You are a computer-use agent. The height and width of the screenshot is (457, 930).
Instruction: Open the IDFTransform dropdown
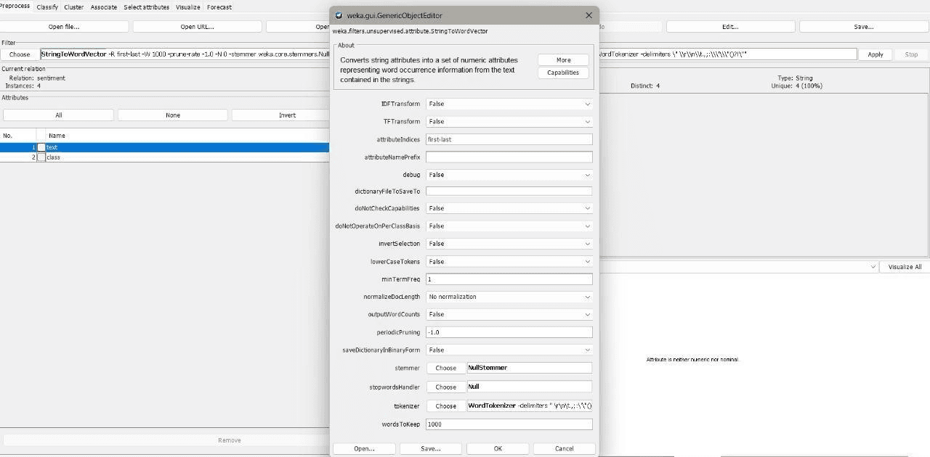tap(509, 104)
